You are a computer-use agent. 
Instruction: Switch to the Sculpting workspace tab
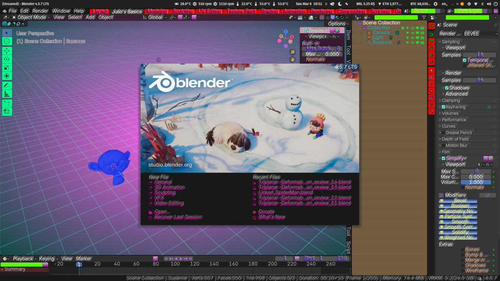click(x=183, y=12)
